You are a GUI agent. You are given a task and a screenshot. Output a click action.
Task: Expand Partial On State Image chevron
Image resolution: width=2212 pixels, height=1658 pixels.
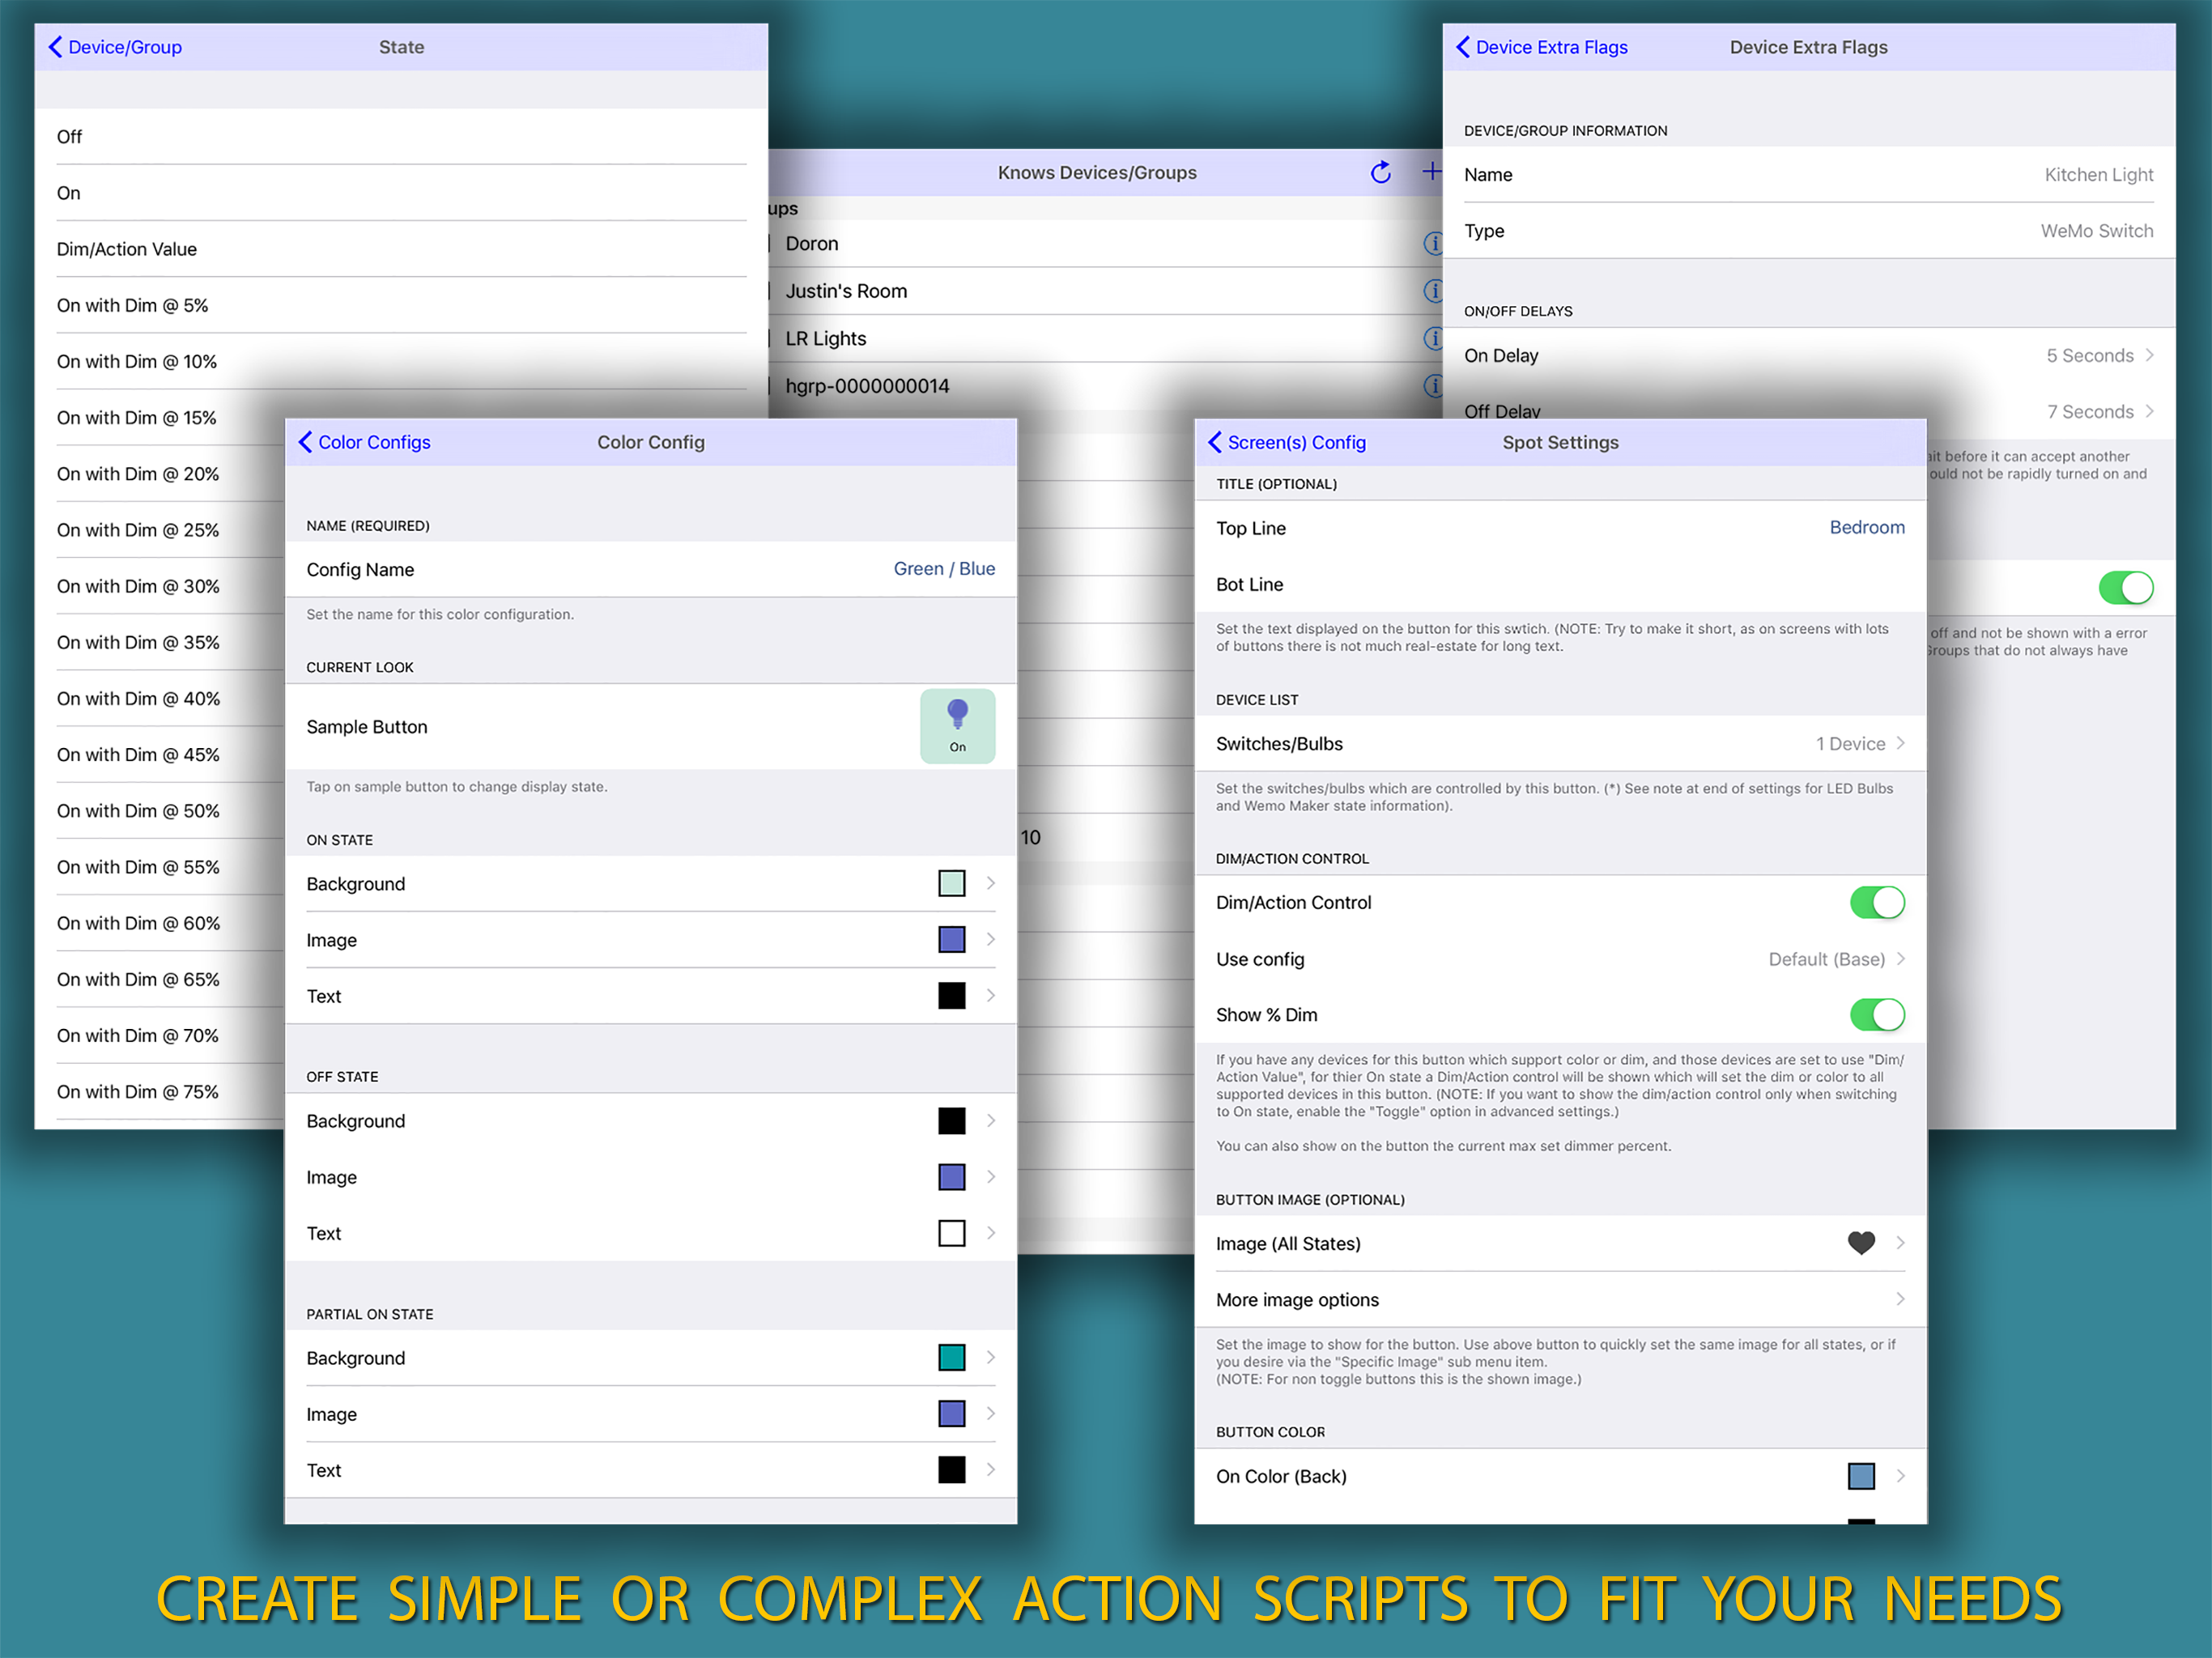click(x=990, y=1413)
